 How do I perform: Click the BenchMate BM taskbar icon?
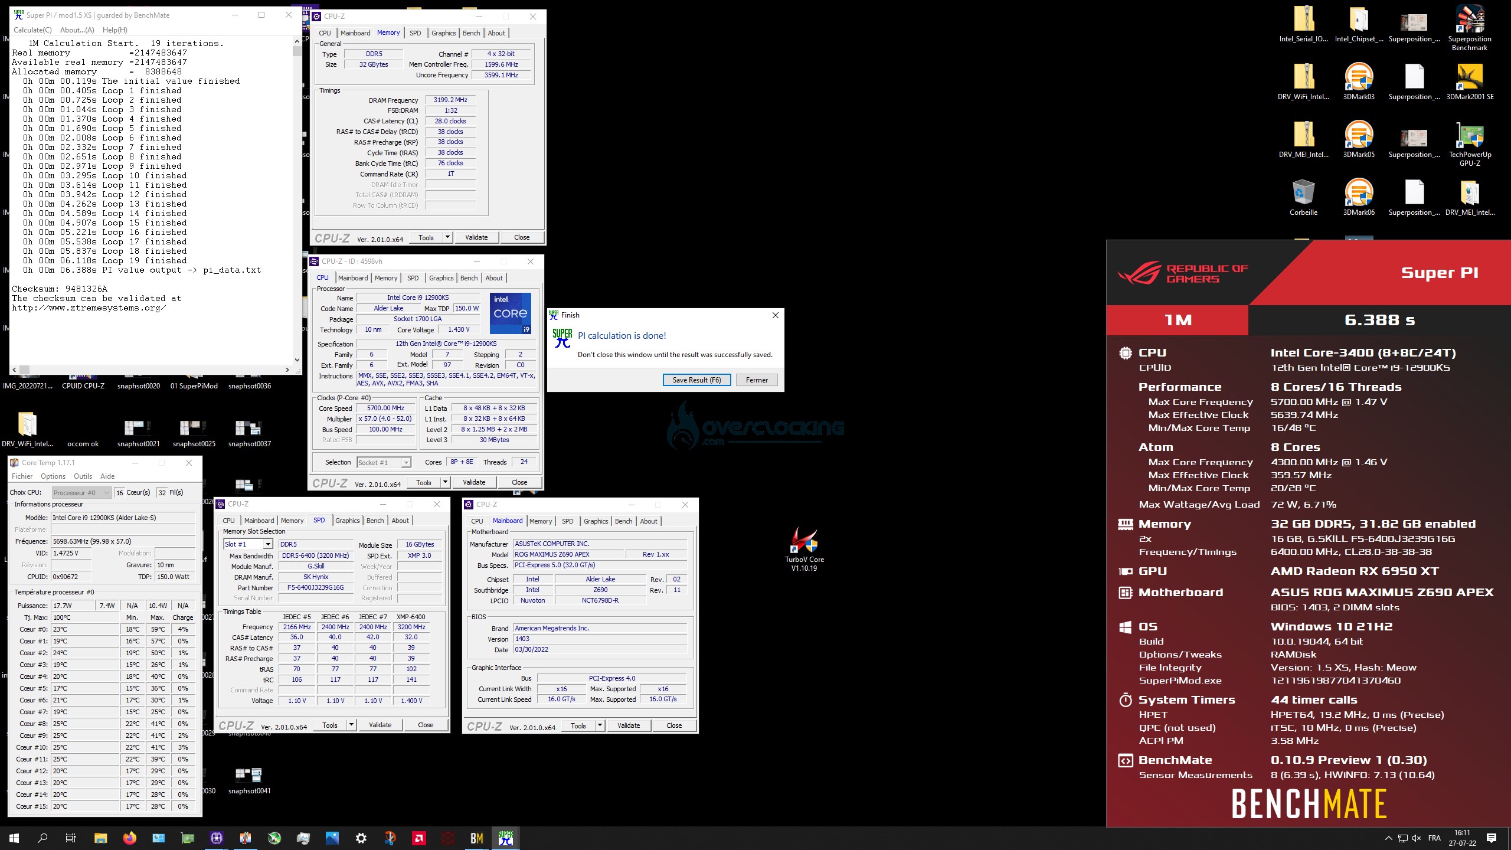click(x=476, y=838)
